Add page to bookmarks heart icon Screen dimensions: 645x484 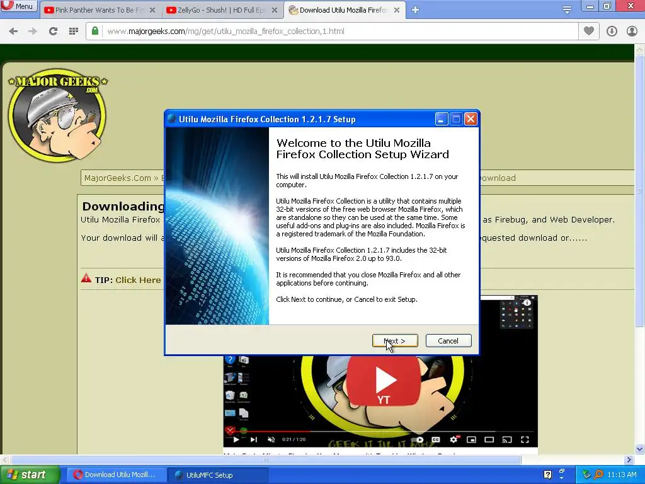pyautogui.click(x=589, y=31)
